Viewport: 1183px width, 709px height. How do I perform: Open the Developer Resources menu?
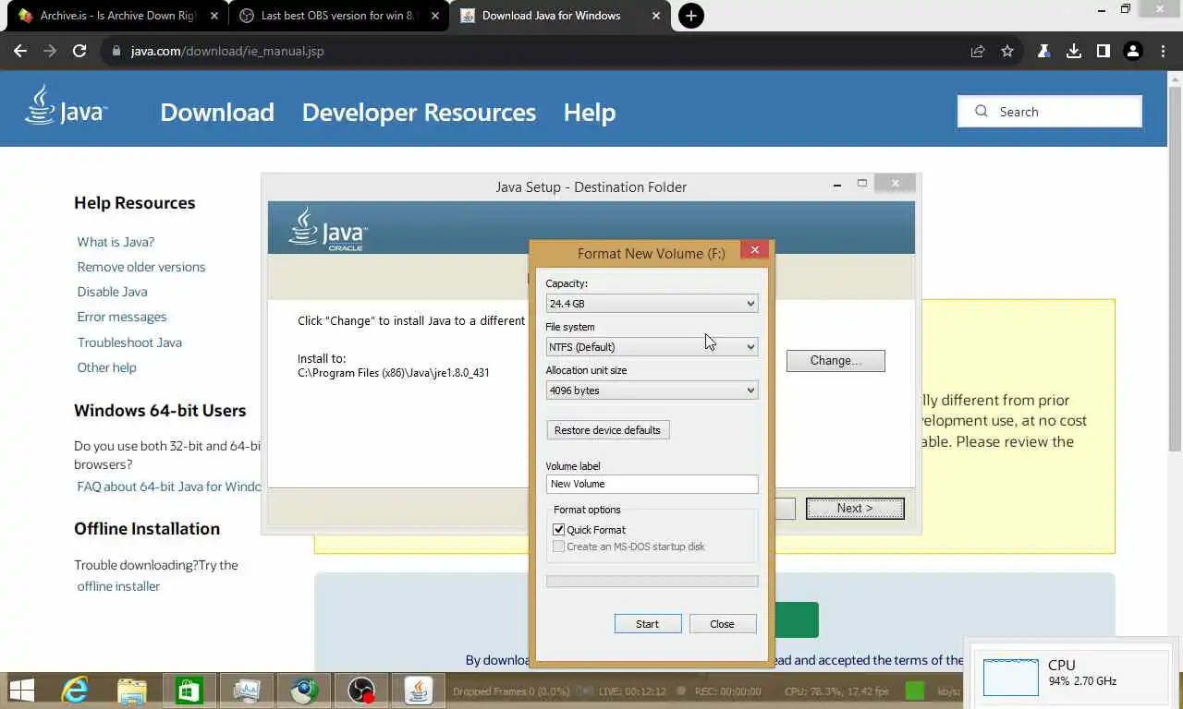pos(419,113)
